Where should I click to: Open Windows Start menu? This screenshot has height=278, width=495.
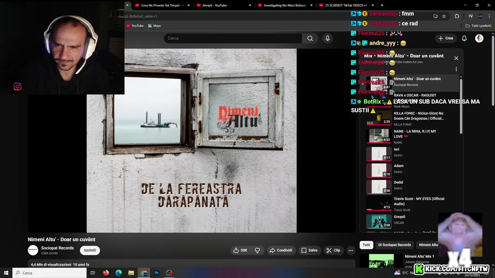pyautogui.click(x=6, y=273)
